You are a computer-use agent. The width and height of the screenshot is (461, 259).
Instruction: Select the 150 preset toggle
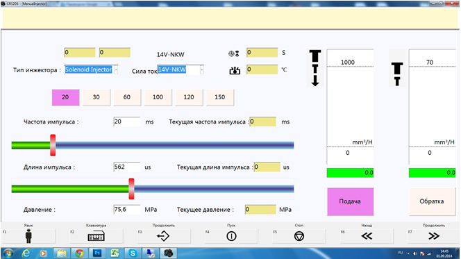tap(220, 97)
